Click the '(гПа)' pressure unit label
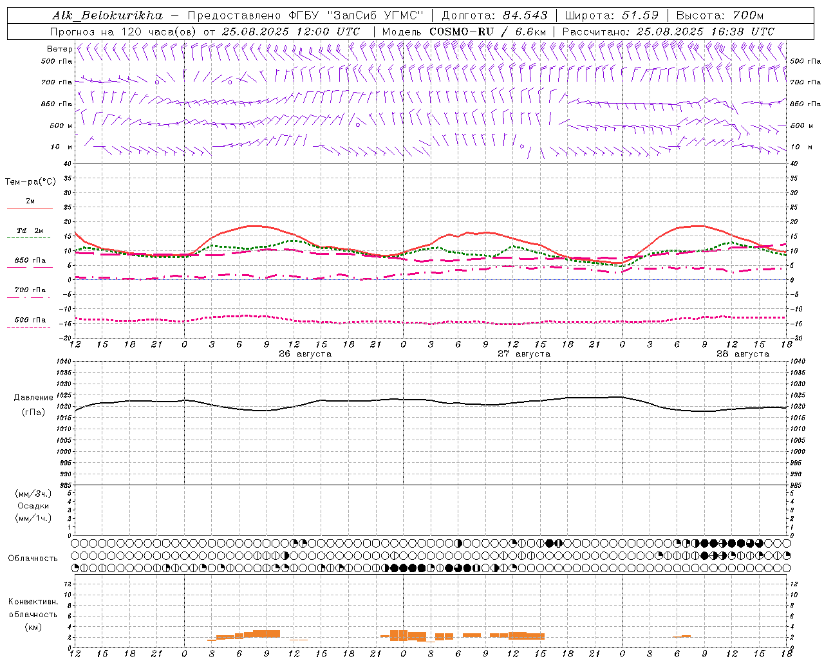 tap(33, 412)
